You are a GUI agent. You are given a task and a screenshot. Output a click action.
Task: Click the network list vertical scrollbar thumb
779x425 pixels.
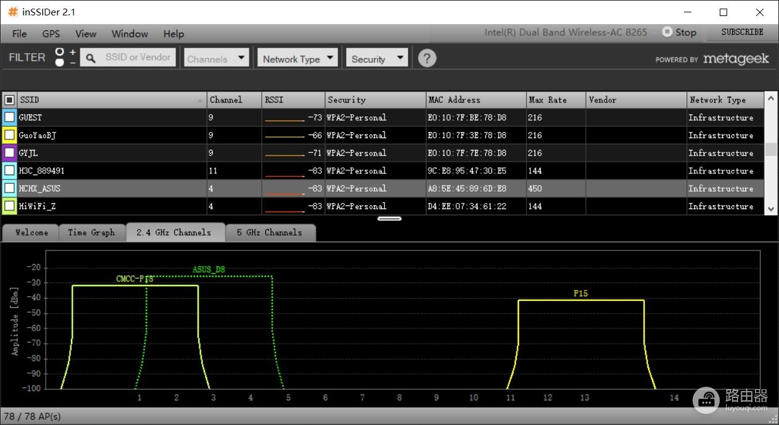click(x=771, y=149)
